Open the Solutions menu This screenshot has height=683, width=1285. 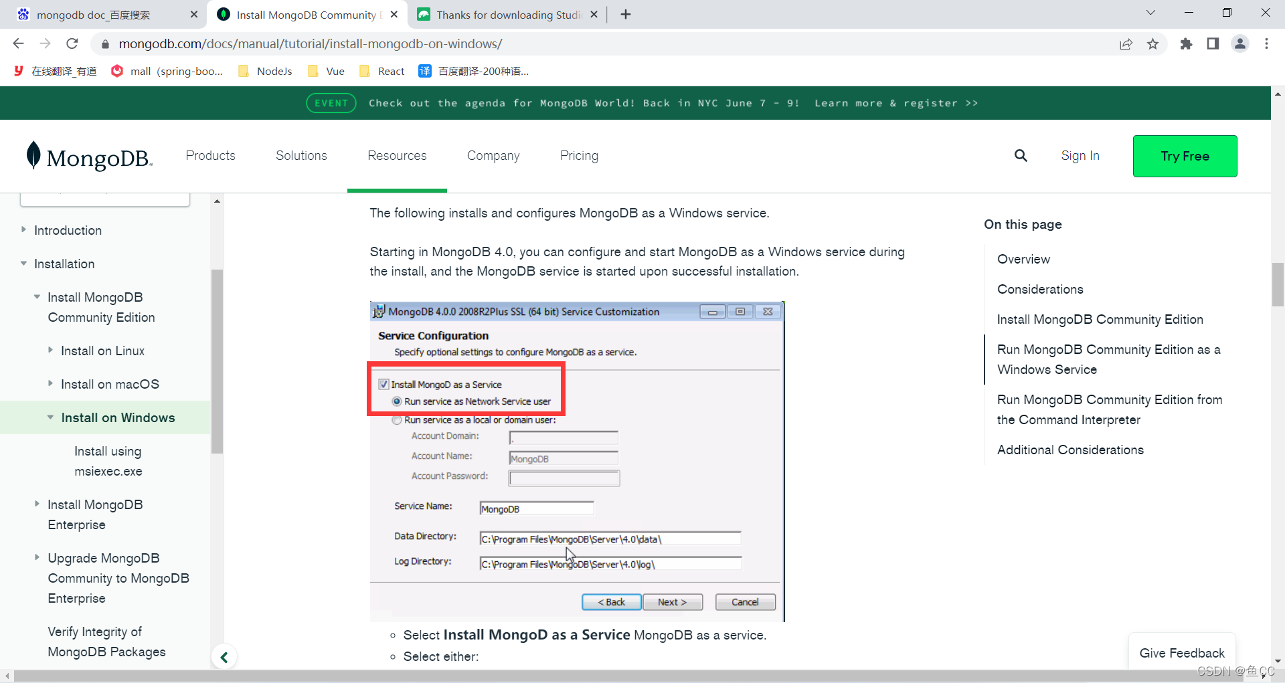click(x=301, y=156)
